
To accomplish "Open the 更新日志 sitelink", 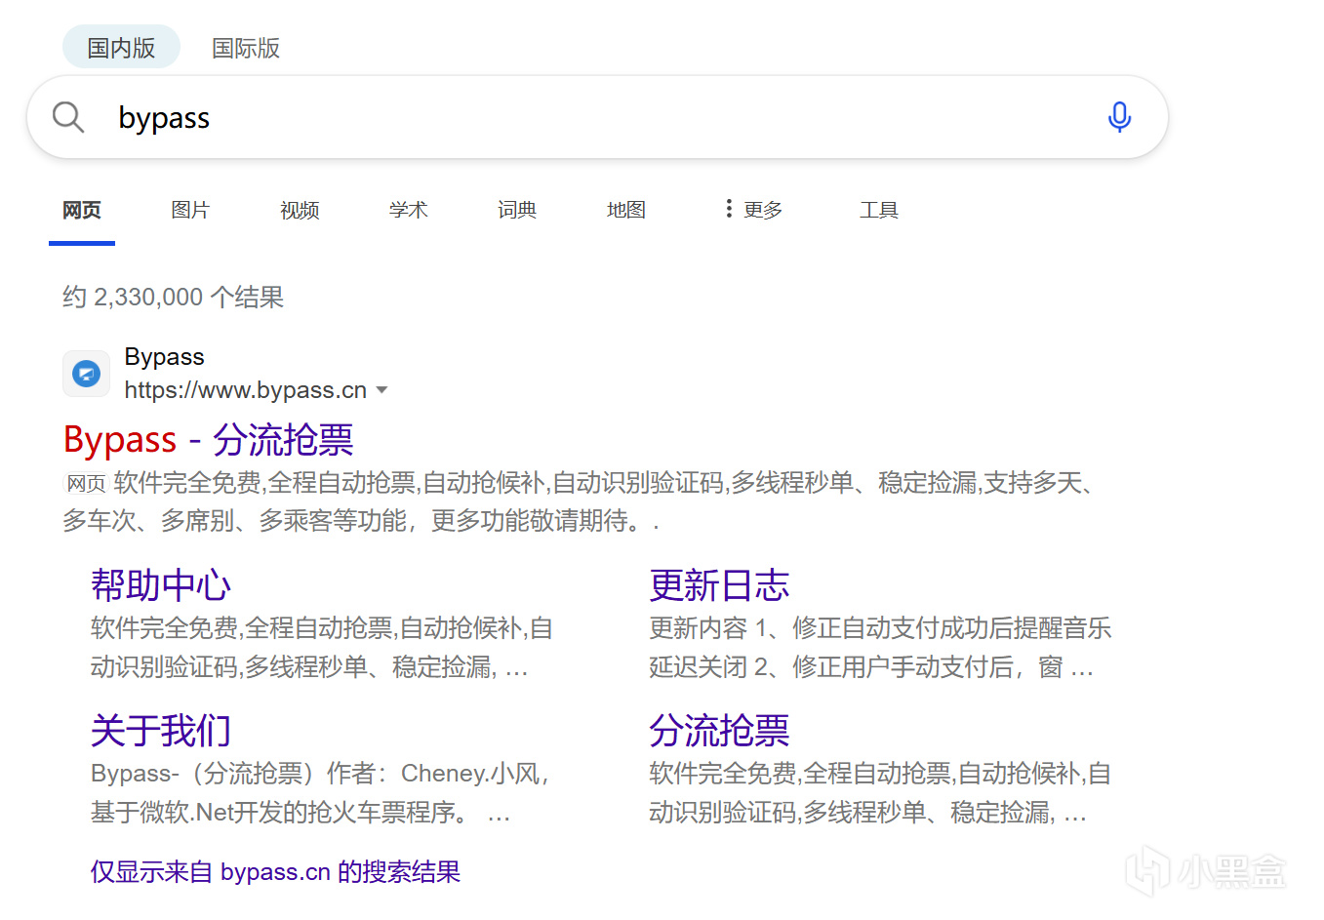I will [719, 585].
